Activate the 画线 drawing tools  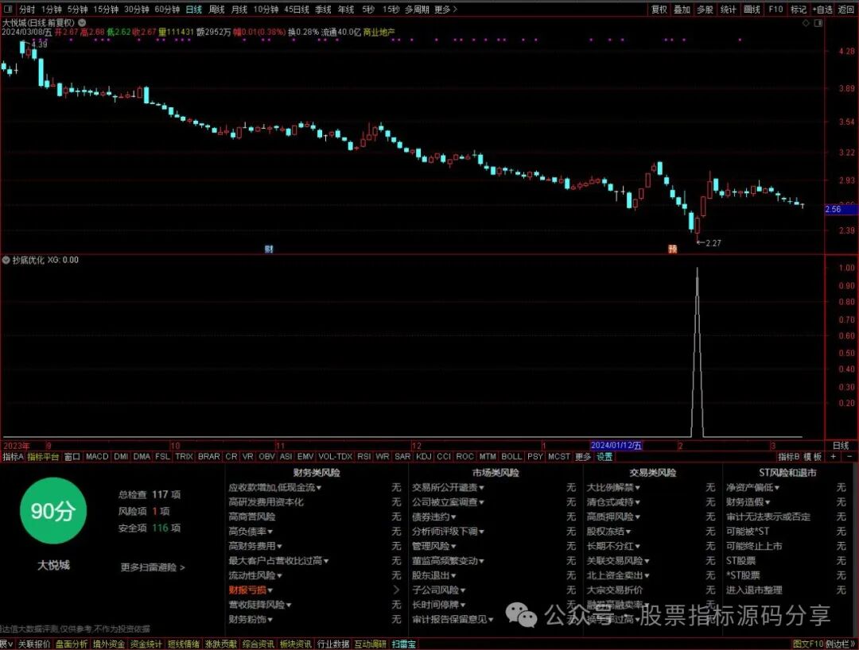click(x=752, y=10)
